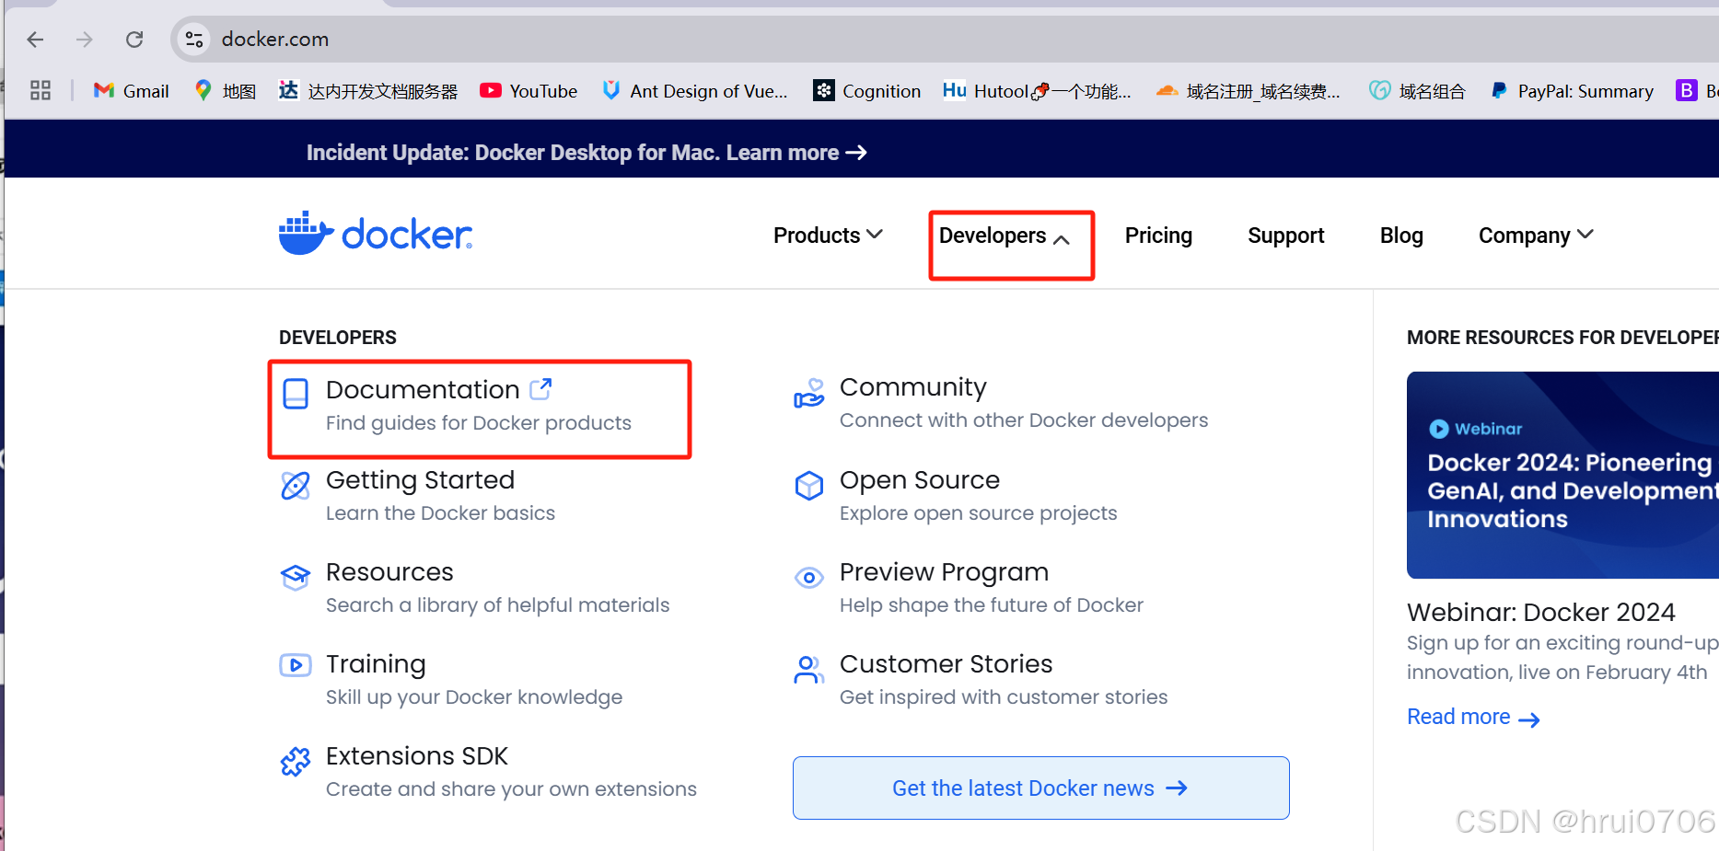Viewport: 1719px width, 851px height.
Task: Expand the Products menu
Action: 828,236
